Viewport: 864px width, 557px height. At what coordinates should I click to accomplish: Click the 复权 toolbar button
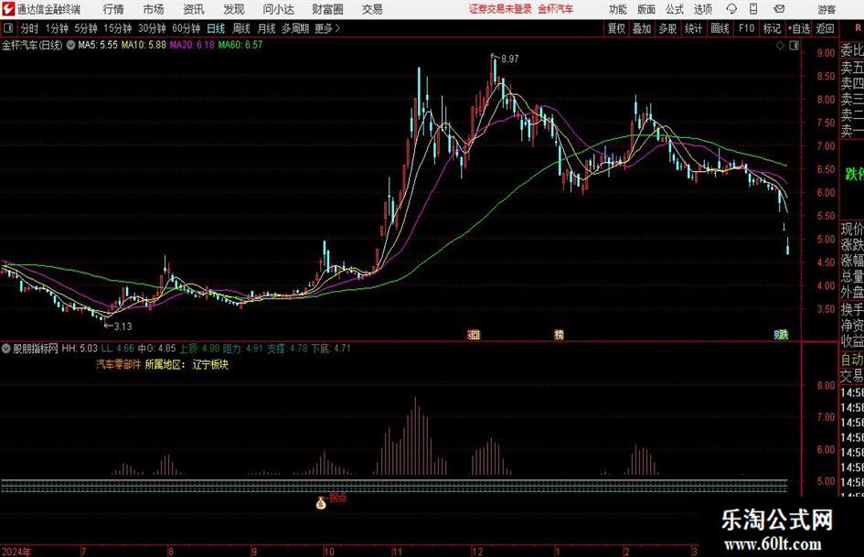(616, 28)
